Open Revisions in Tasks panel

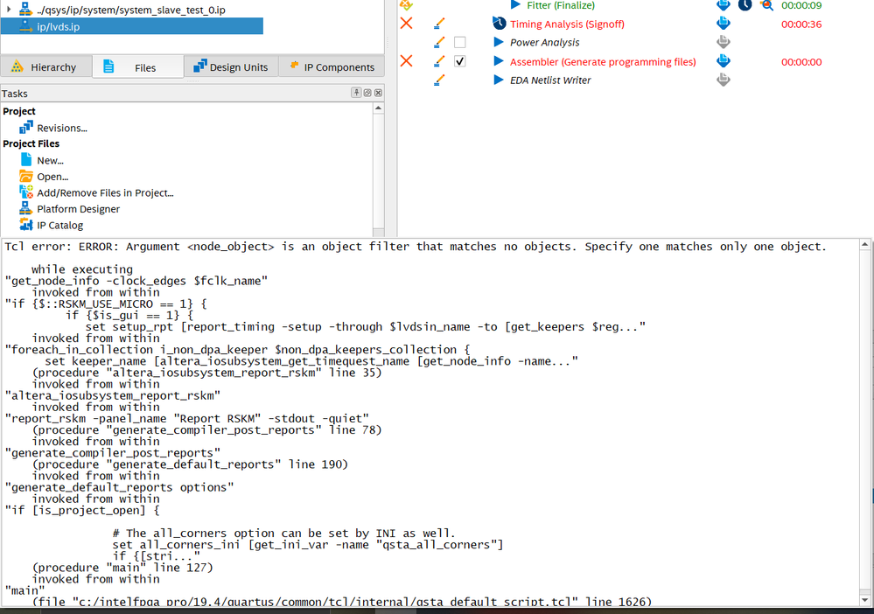pos(62,129)
